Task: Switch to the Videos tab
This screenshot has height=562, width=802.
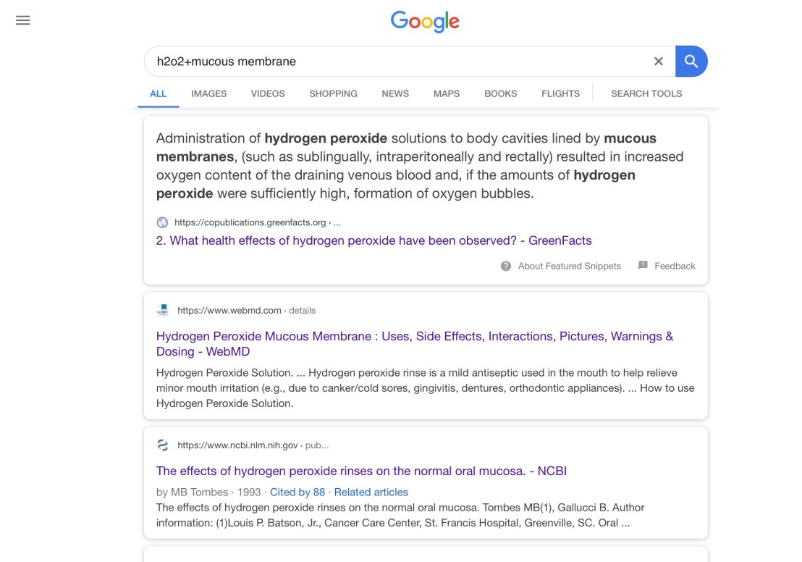Action: click(268, 93)
